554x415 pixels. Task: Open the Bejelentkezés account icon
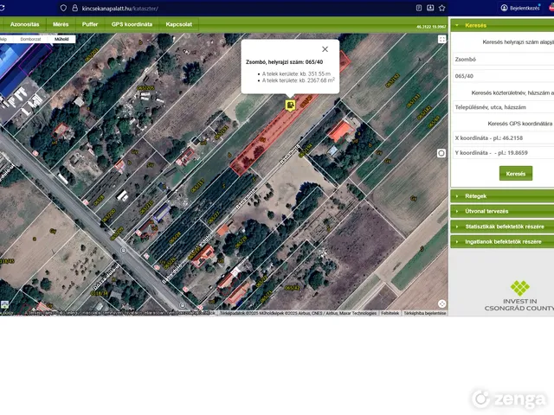click(505, 8)
